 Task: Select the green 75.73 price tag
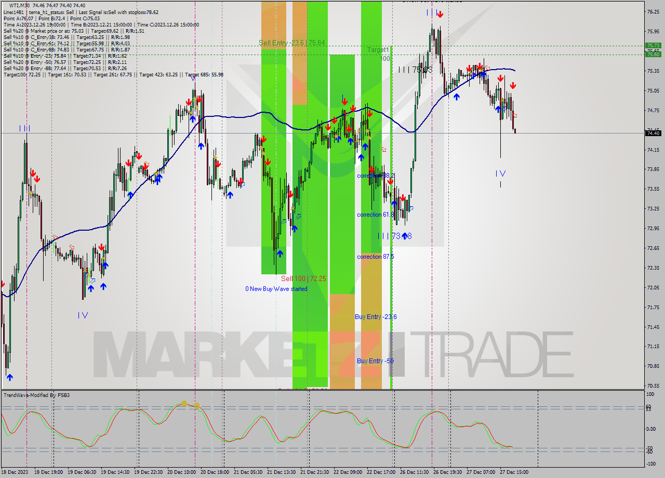pos(653,46)
